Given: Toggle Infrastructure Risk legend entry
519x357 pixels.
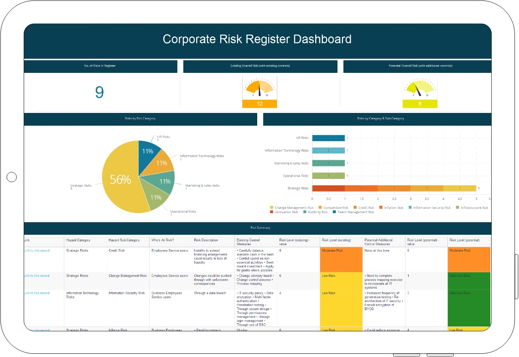Looking at the screenshot, I should tap(472, 208).
